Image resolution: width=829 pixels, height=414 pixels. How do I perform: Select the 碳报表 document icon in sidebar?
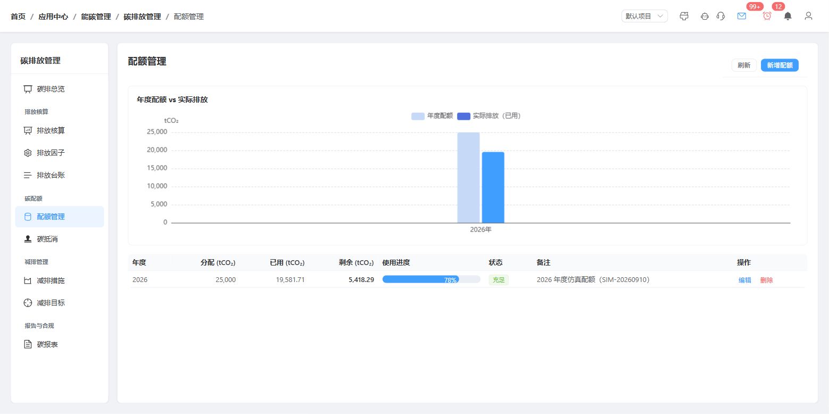point(28,344)
